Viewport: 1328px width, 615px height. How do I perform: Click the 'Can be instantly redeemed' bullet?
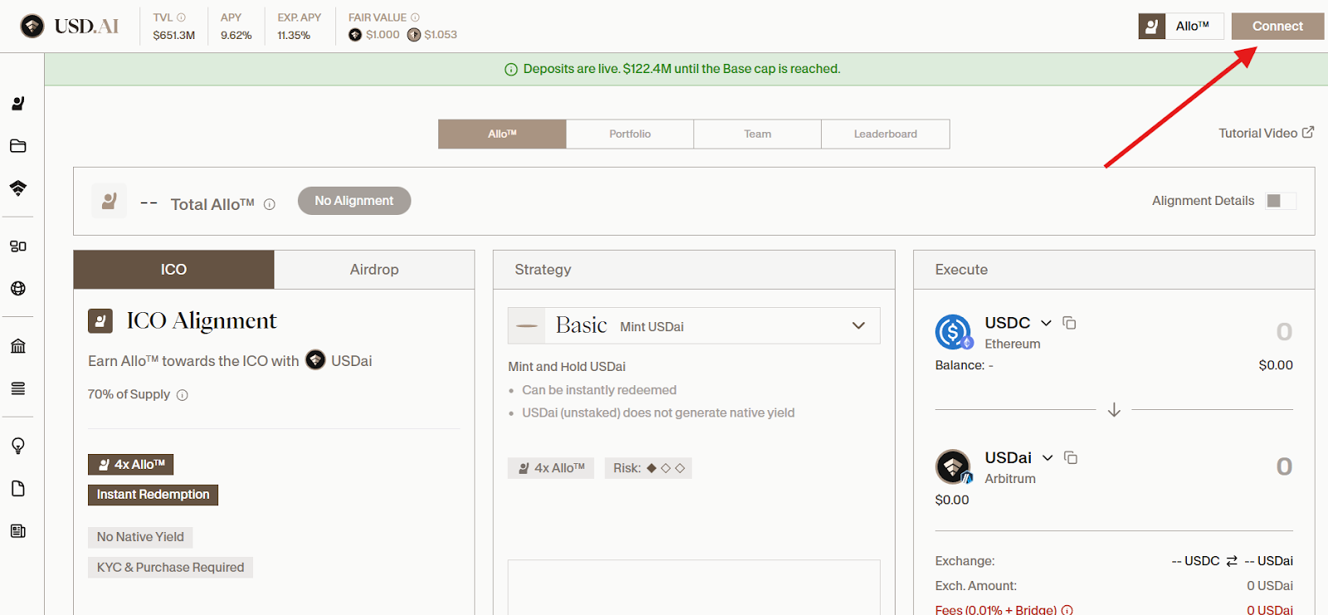click(599, 390)
